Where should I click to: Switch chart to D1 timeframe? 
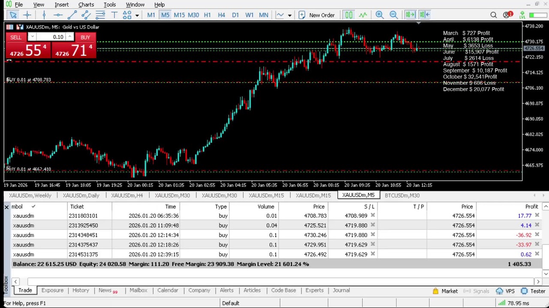tap(235, 15)
